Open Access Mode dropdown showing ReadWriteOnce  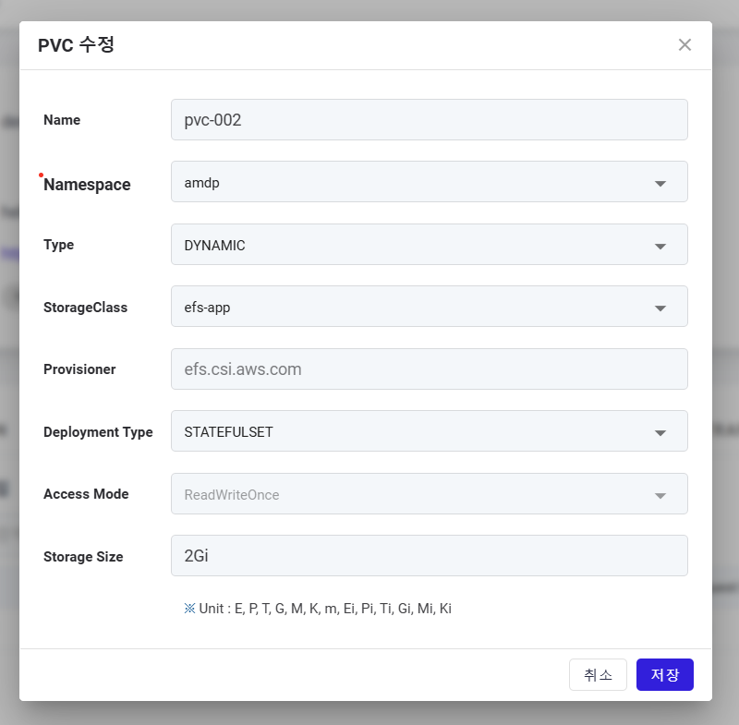[429, 494]
